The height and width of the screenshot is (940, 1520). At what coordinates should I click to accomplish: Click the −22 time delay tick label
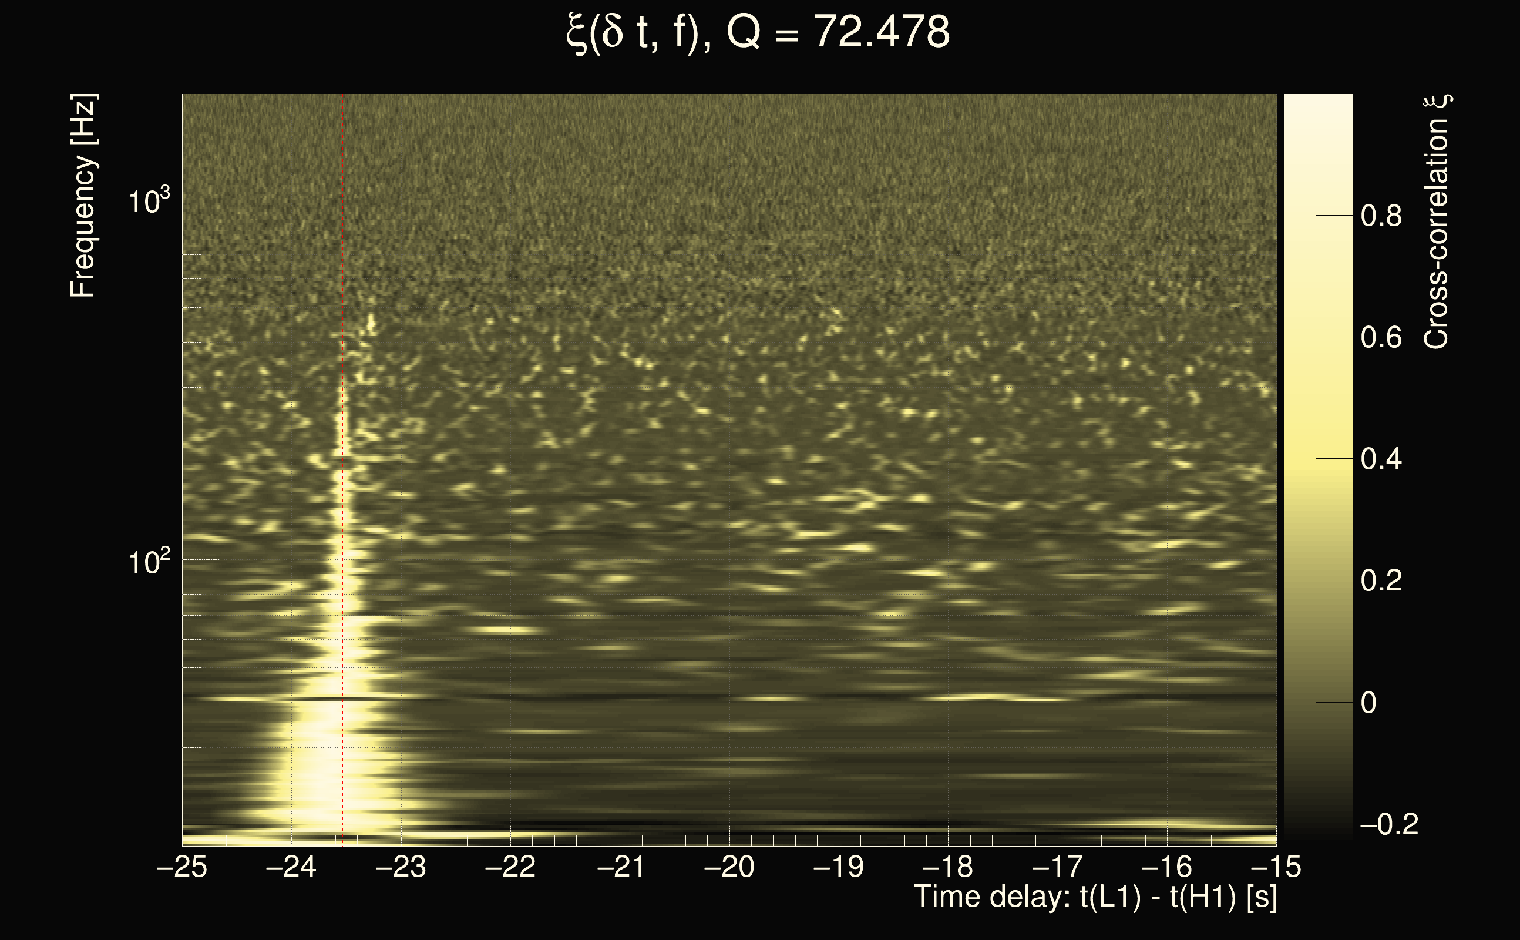(x=510, y=867)
